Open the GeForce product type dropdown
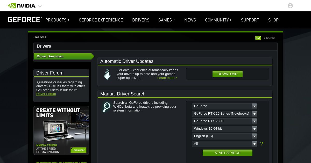The image size is (311, 163). coord(225,106)
